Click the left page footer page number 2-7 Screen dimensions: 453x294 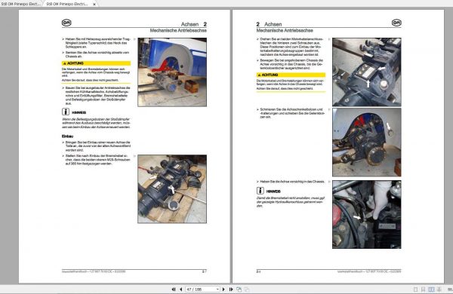click(205, 271)
